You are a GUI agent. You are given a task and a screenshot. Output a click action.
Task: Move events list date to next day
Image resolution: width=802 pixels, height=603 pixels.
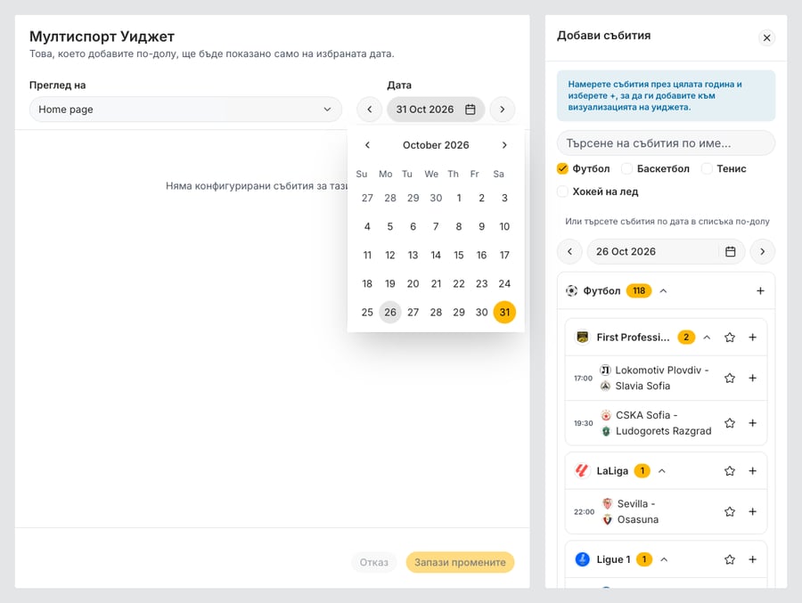click(x=763, y=252)
